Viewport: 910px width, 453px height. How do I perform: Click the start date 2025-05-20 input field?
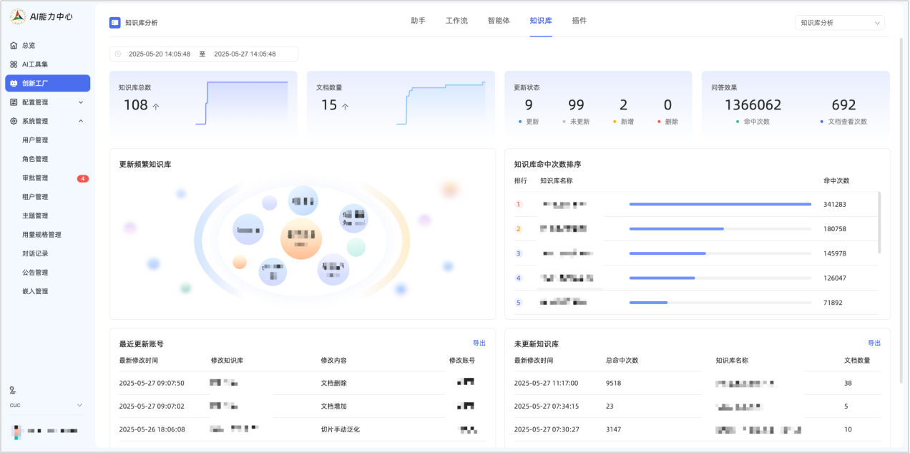point(160,54)
